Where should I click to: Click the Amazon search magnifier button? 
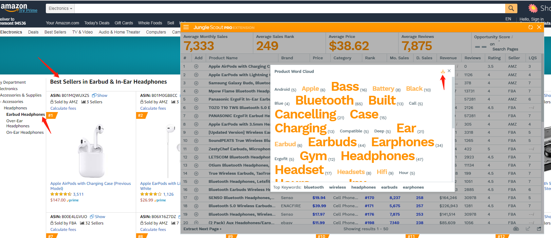pos(511,8)
